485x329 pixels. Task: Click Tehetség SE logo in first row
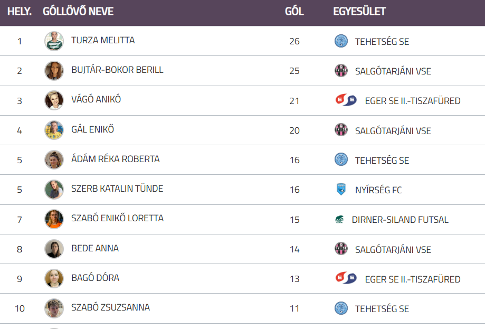(341, 41)
